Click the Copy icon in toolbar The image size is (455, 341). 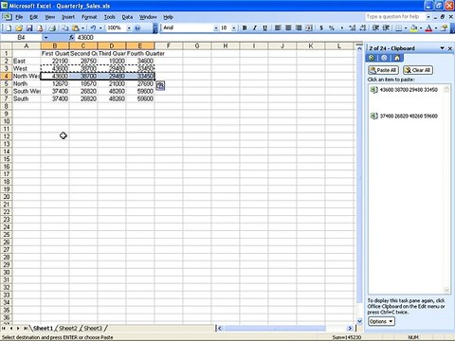pos(65,28)
